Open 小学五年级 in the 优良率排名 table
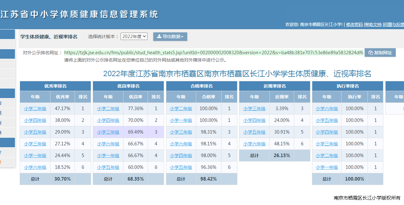 [x=108, y=167]
